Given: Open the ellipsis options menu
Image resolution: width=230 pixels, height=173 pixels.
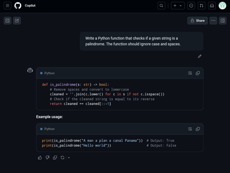Looking at the screenshot, I should tap(213, 21).
